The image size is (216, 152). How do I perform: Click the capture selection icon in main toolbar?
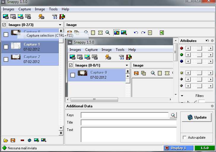[20, 17]
